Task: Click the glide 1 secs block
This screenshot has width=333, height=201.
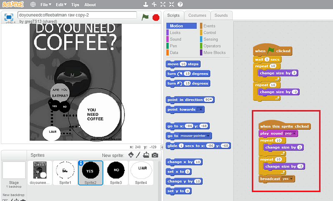Action: click(198, 146)
